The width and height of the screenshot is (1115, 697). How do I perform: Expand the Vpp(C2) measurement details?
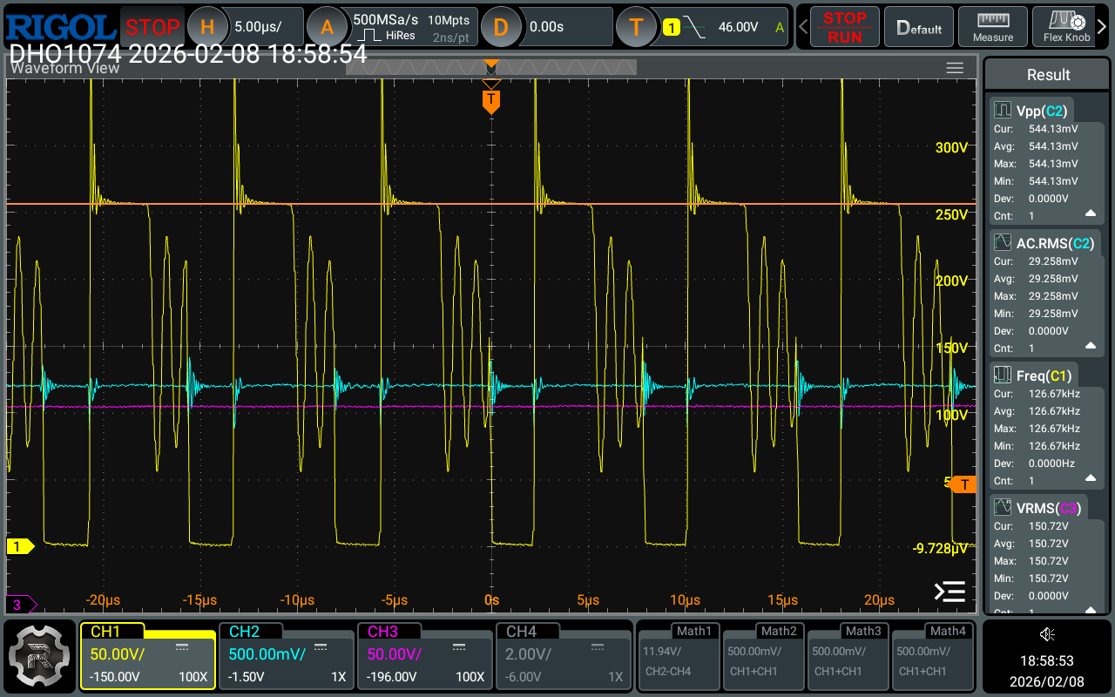pos(1089,215)
